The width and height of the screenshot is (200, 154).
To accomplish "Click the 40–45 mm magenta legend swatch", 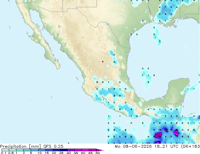I will click(85, 150).
